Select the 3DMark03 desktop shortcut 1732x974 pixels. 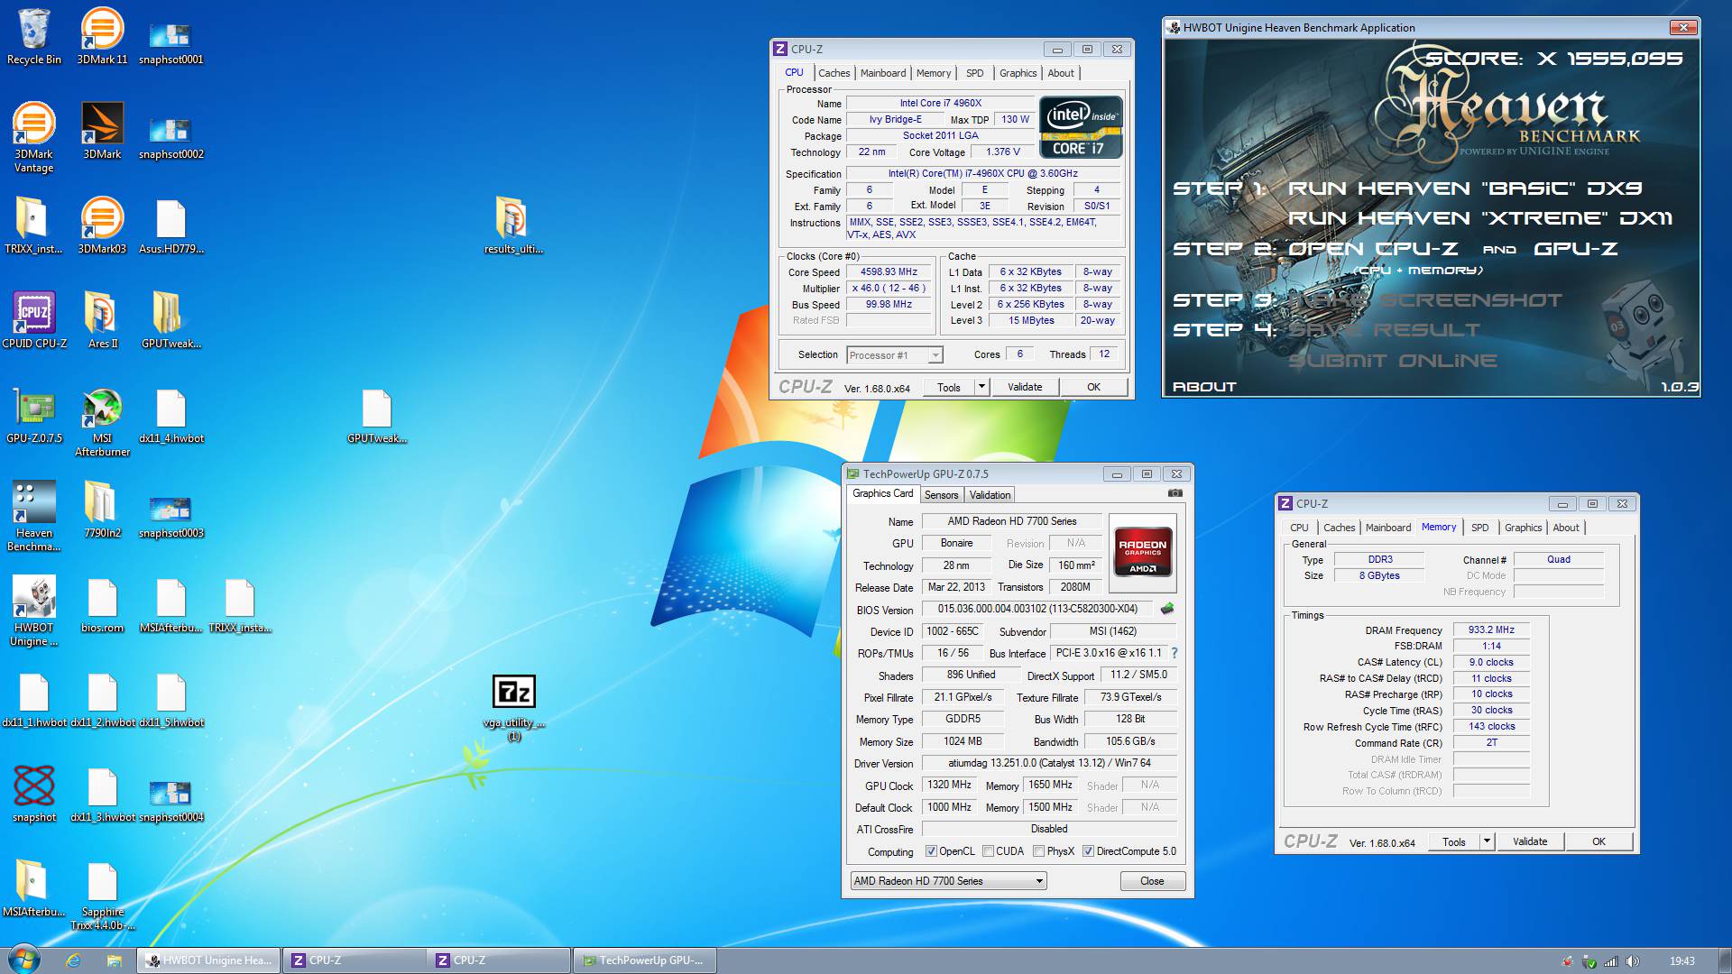coord(102,225)
